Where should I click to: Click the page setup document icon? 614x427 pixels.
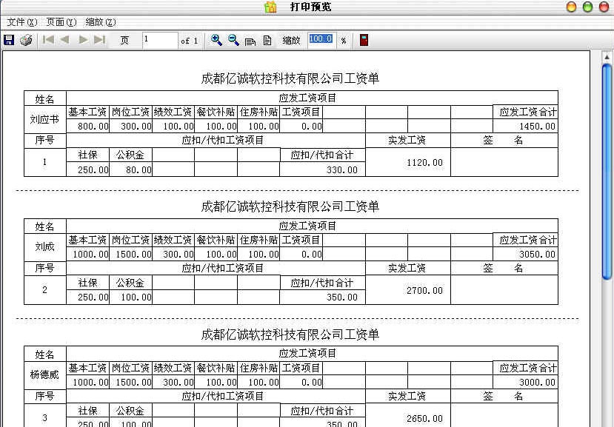tap(250, 39)
